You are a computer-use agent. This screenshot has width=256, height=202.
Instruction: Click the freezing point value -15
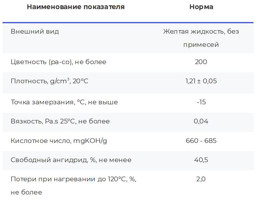click(201, 102)
